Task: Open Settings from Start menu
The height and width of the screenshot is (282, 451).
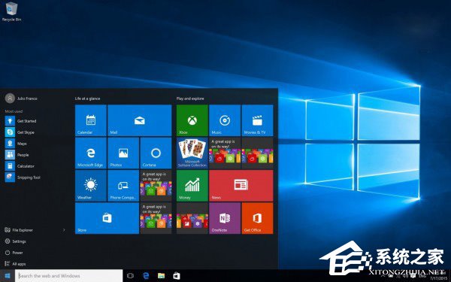Action: (16, 241)
